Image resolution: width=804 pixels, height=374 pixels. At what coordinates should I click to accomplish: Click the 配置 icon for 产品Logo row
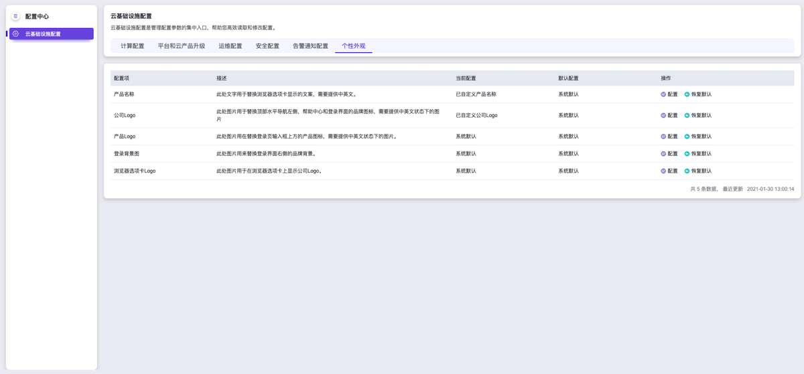664,136
